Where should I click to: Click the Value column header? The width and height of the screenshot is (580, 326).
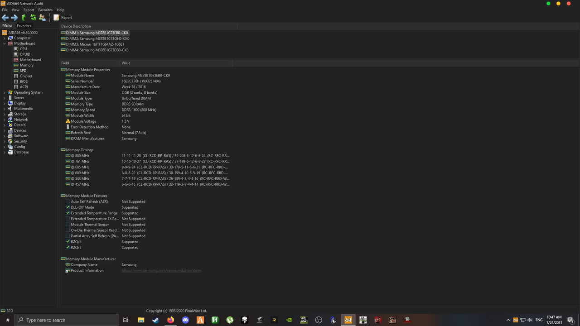(x=176, y=63)
